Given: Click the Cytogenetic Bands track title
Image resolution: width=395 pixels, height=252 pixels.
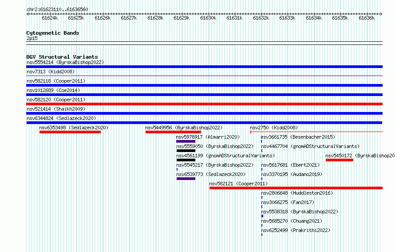Looking at the screenshot, I should tap(53, 33).
